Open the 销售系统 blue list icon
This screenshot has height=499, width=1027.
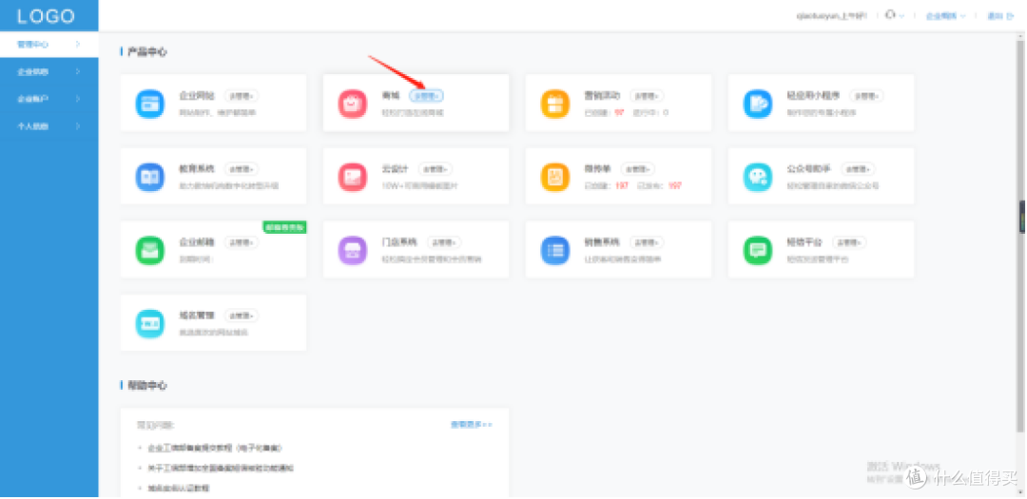click(x=555, y=250)
